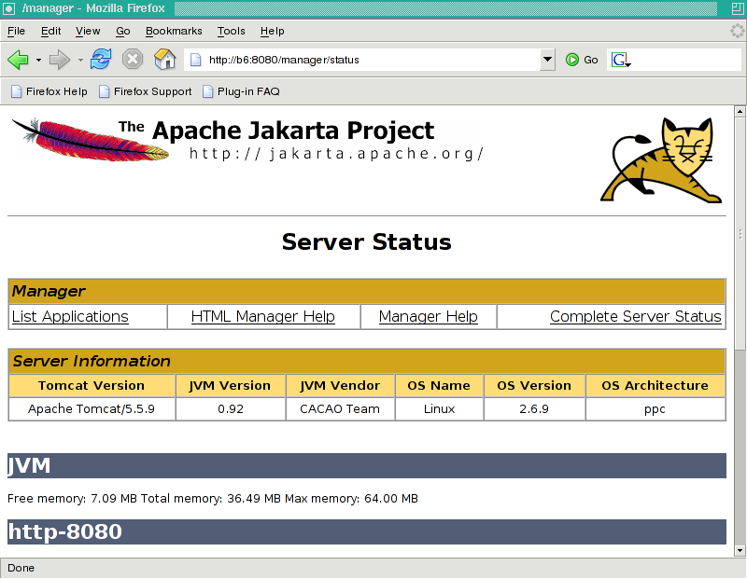Click the ppc architecture cell

pyautogui.click(x=655, y=409)
